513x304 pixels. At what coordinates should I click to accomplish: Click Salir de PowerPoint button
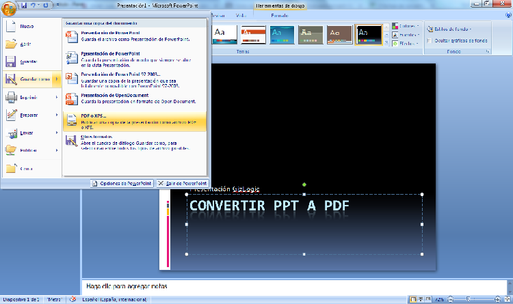(183, 183)
